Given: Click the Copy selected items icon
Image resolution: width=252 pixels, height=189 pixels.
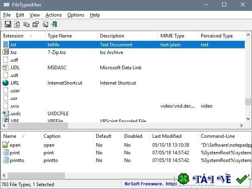Looking at the screenshot, I should (x=26, y=25).
